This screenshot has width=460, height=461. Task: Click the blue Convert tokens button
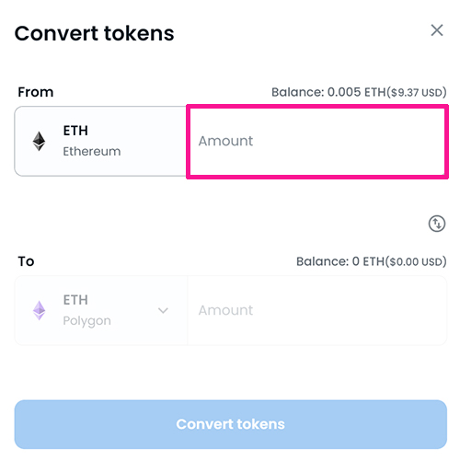coord(230,424)
